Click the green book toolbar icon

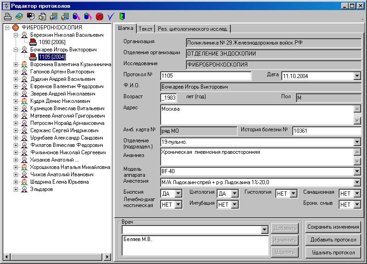19,17
